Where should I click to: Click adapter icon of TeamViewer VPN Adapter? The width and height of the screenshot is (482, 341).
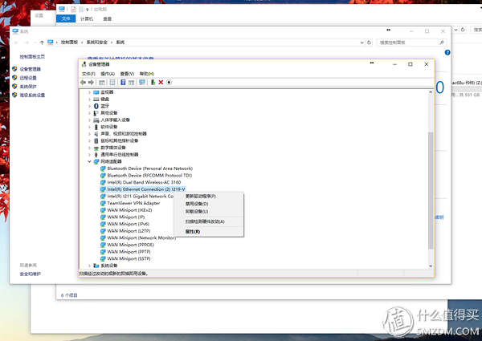pyautogui.click(x=103, y=203)
